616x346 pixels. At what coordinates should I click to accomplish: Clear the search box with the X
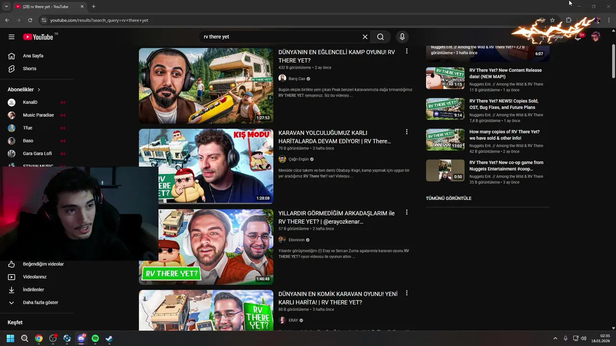pos(365,37)
